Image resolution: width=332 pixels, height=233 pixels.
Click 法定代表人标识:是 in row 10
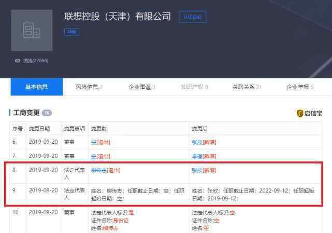pos(112,212)
